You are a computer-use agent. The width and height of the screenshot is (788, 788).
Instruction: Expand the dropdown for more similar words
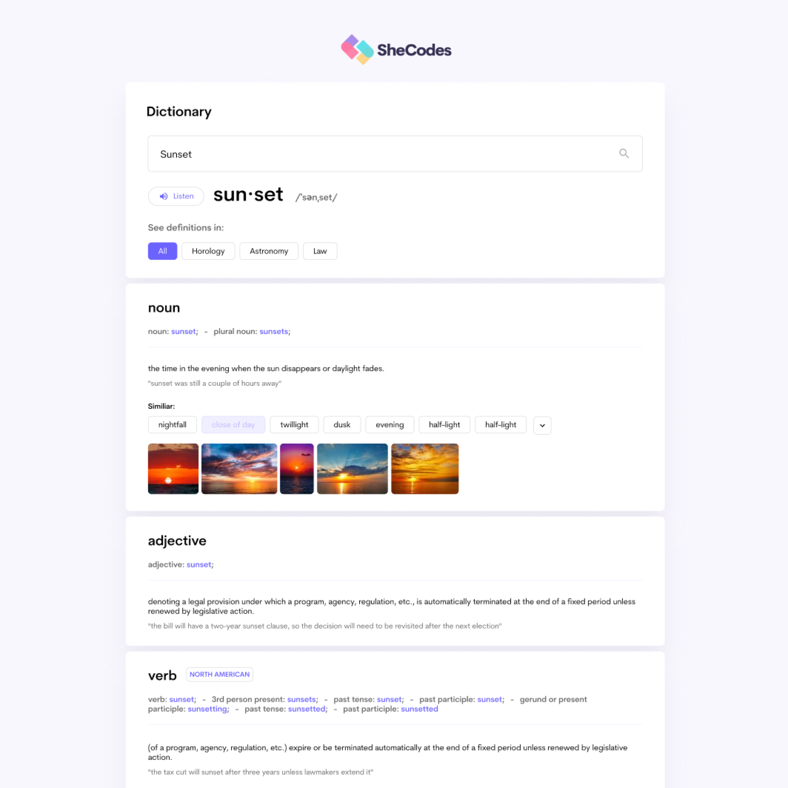543,424
